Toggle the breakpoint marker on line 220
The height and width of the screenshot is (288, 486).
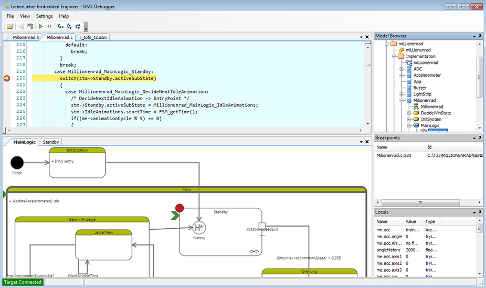(6, 78)
